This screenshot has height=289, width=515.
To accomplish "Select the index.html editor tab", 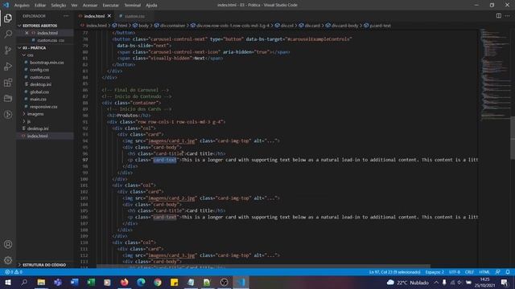I will (94, 16).
